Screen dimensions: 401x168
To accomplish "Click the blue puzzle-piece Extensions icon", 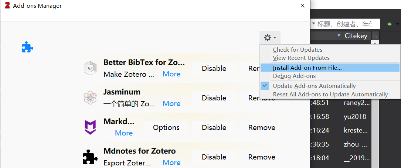I will click(x=28, y=47).
